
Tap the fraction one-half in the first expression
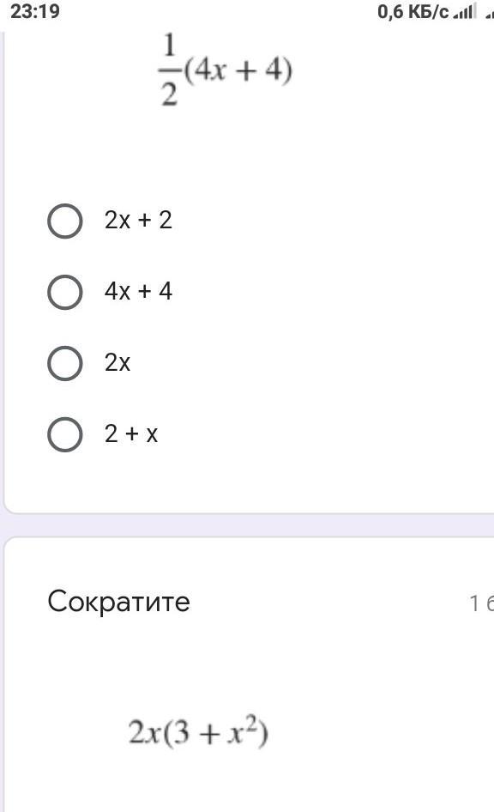169,70
